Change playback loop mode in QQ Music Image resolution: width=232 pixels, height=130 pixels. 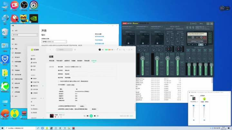point(84,116)
